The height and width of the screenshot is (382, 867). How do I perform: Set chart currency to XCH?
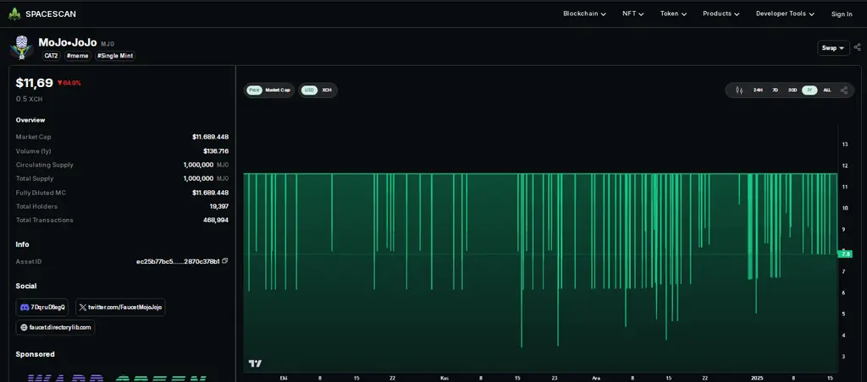coord(327,90)
